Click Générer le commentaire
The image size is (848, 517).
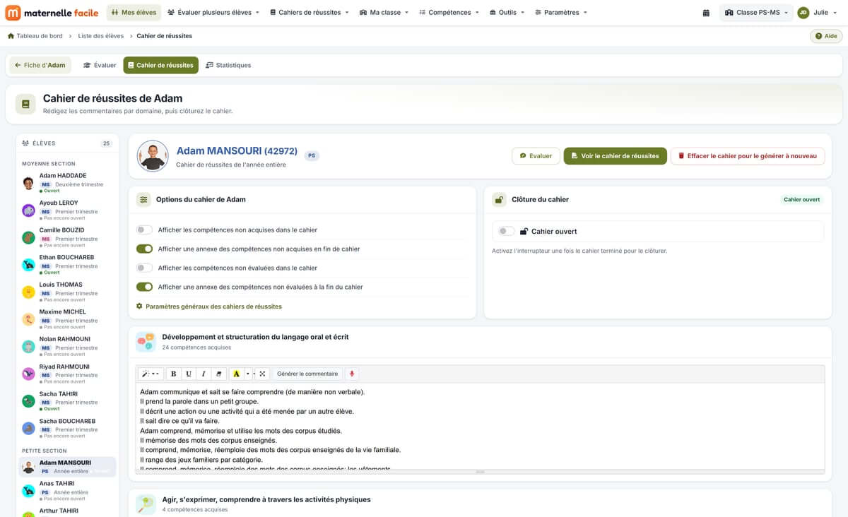point(307,374)
